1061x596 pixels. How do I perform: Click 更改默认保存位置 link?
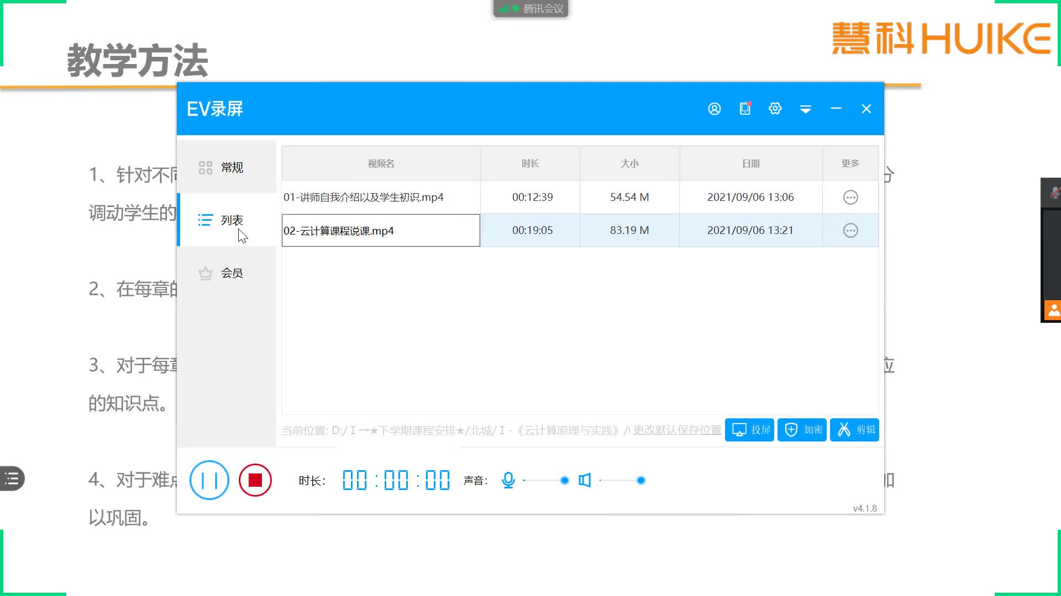coord(677,430)
